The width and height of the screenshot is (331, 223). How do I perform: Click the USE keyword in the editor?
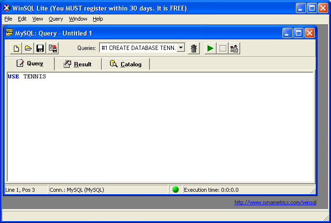[x=13, y=76]
